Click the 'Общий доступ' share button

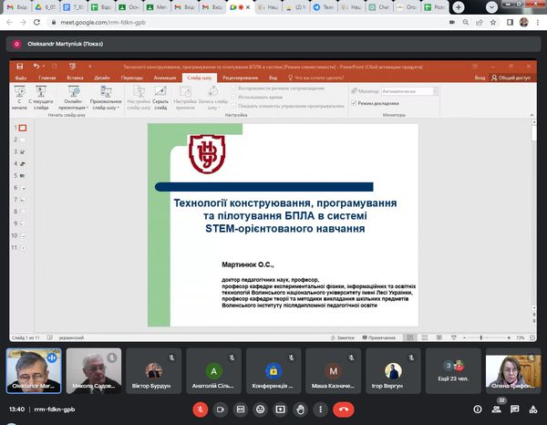(x=511, y=79)
